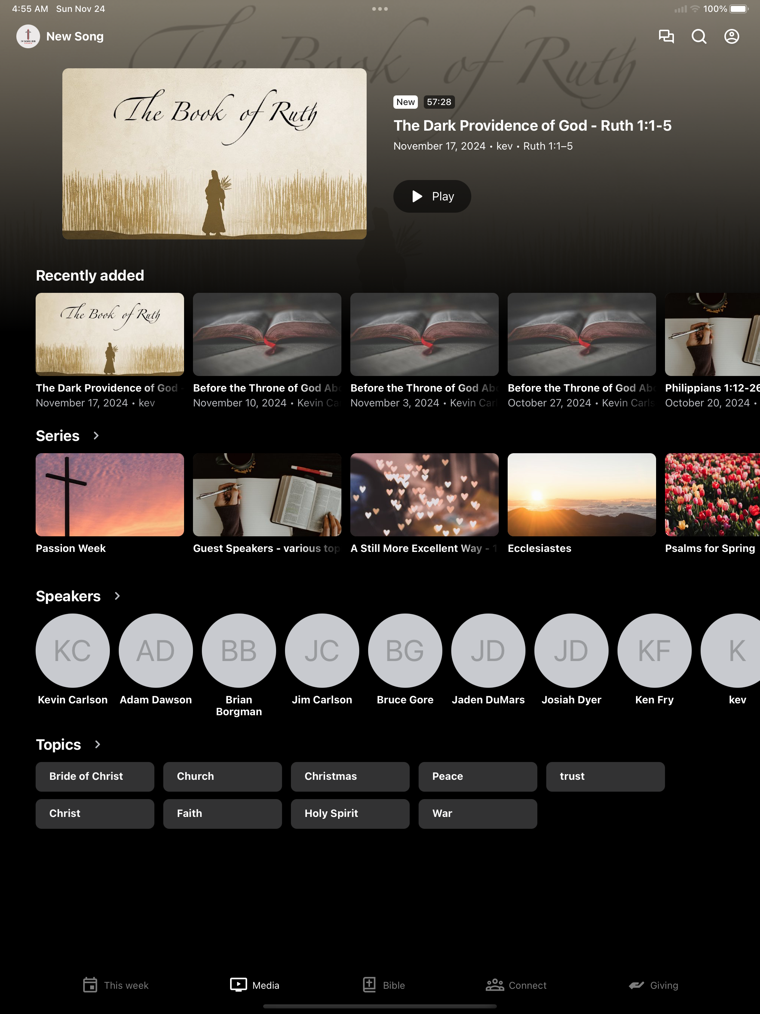Expand the Topics section chevron

[x=97, y=745]
